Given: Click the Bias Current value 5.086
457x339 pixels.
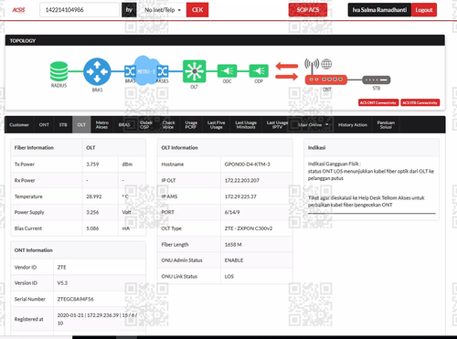Looking at the screenshot, I should (x=92, y=228).
